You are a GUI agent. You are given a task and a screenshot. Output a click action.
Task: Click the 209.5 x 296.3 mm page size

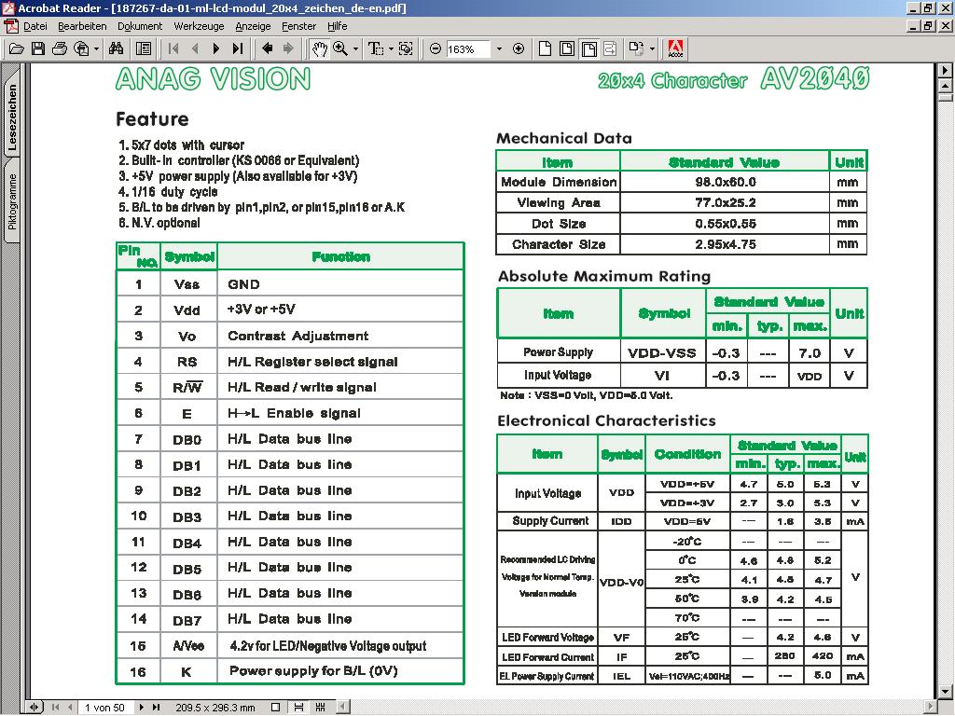coord(215,708)
